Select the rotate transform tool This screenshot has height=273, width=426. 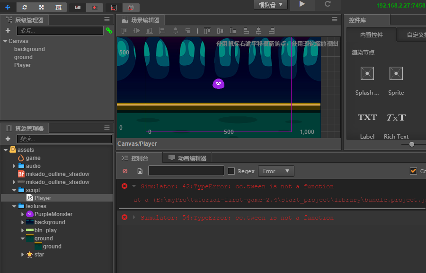point(25,8)
